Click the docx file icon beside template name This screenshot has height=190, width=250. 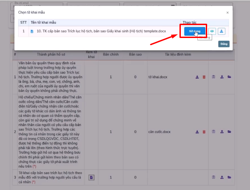32,31
